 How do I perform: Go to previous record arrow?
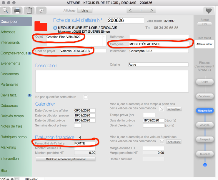click(130, 11)
